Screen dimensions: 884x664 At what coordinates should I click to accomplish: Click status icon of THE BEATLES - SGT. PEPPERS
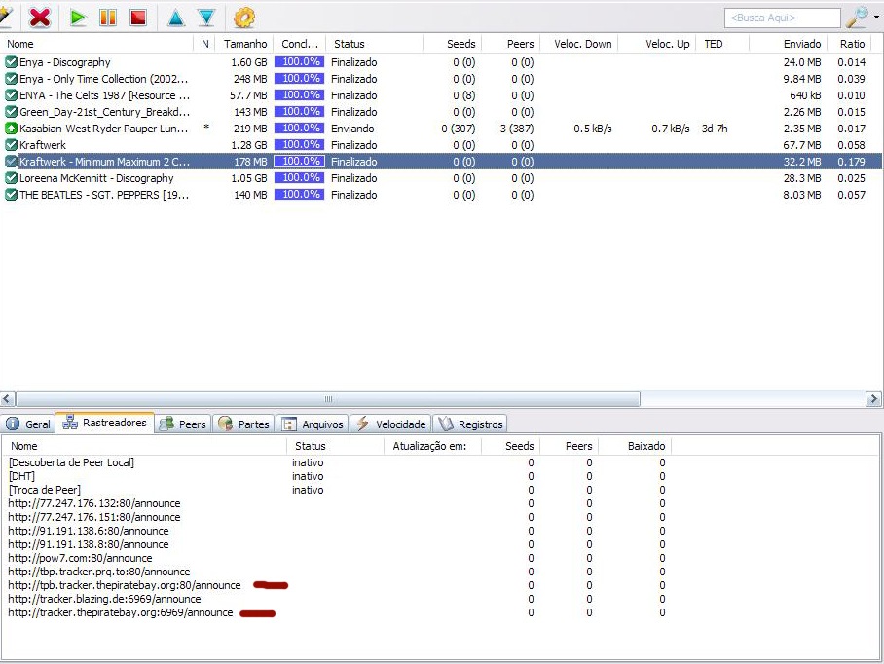tap(11, 195)
